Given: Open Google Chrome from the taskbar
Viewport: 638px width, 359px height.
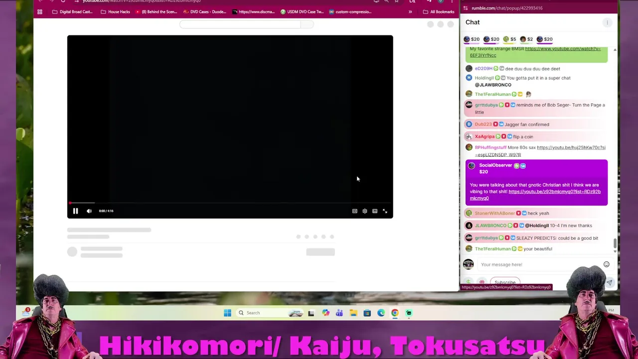Looking at the screenshot, I should tap(395, 313).
